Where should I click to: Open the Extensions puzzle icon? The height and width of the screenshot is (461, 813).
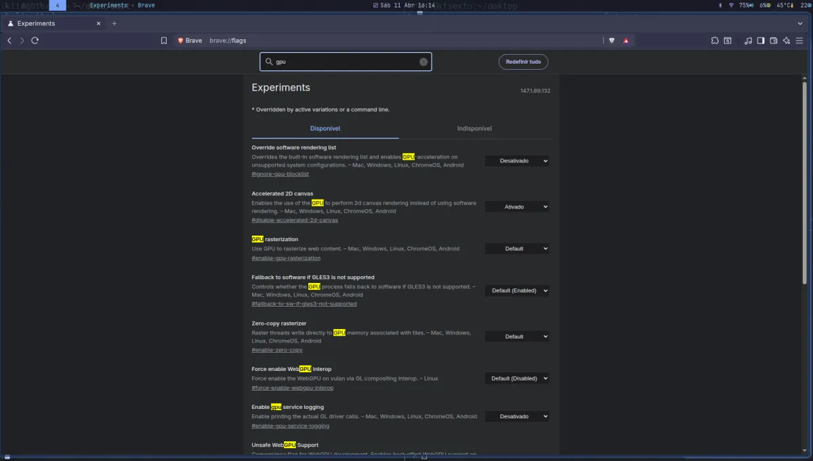[x=715, y=41]
